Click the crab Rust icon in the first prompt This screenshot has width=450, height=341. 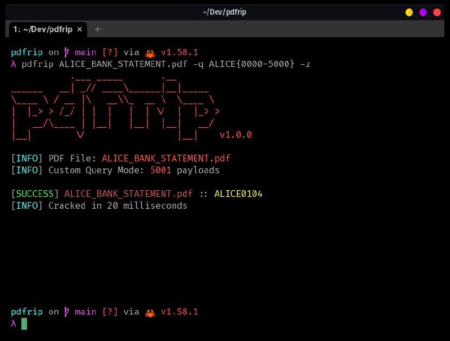coord(150,53)
